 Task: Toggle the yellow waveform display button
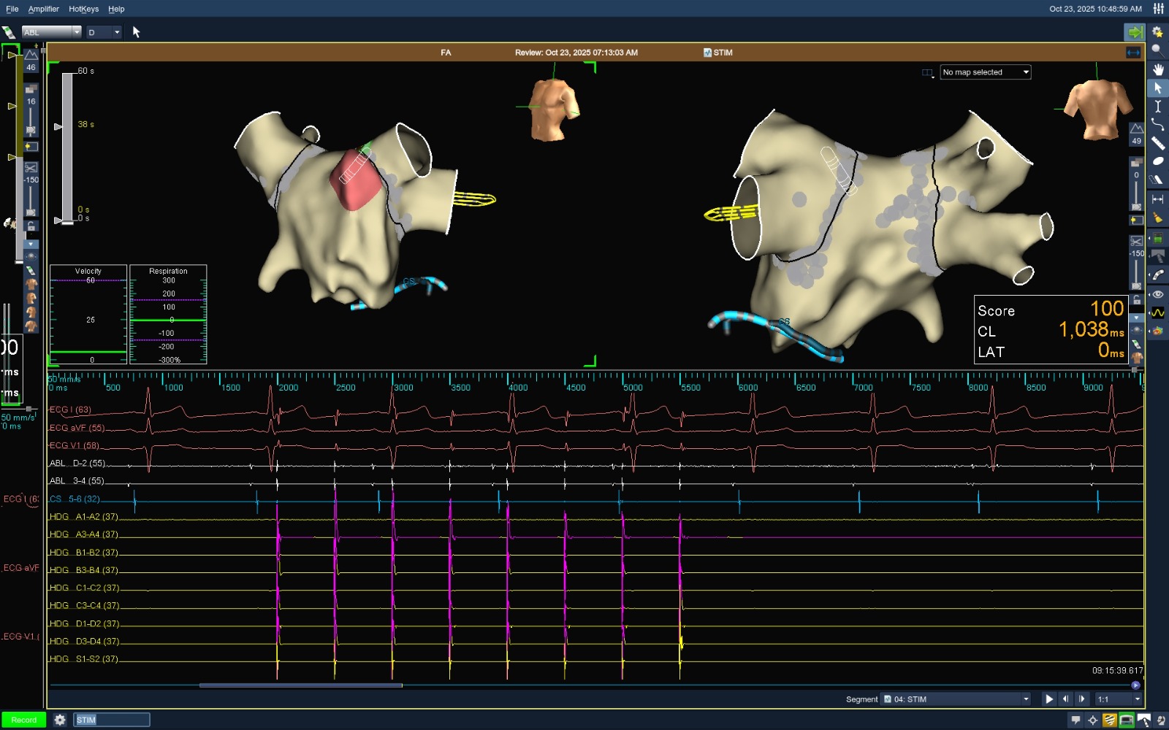point(1158,312)
